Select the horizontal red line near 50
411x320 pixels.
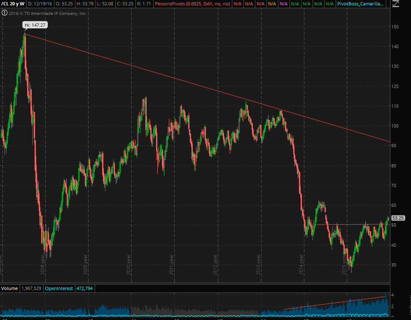pos(350,225)
